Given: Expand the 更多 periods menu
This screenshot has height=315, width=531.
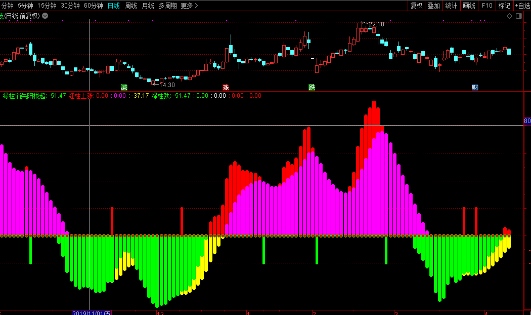Looking at the screenshot, I should click(189, 6).
